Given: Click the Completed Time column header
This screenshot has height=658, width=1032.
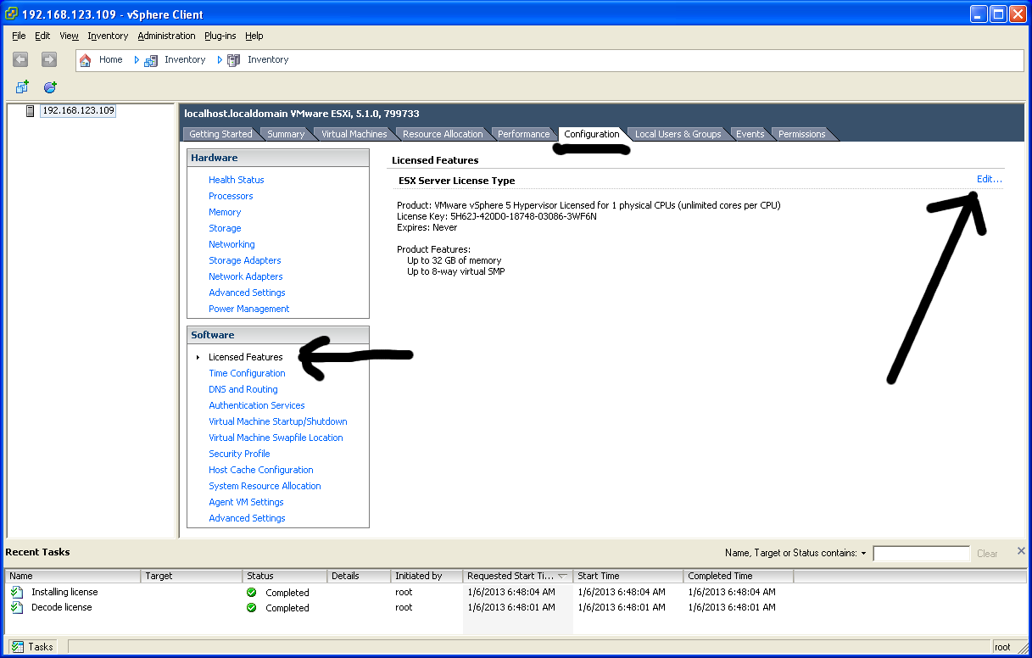Looking at the screenshot, I should [739, 576].
